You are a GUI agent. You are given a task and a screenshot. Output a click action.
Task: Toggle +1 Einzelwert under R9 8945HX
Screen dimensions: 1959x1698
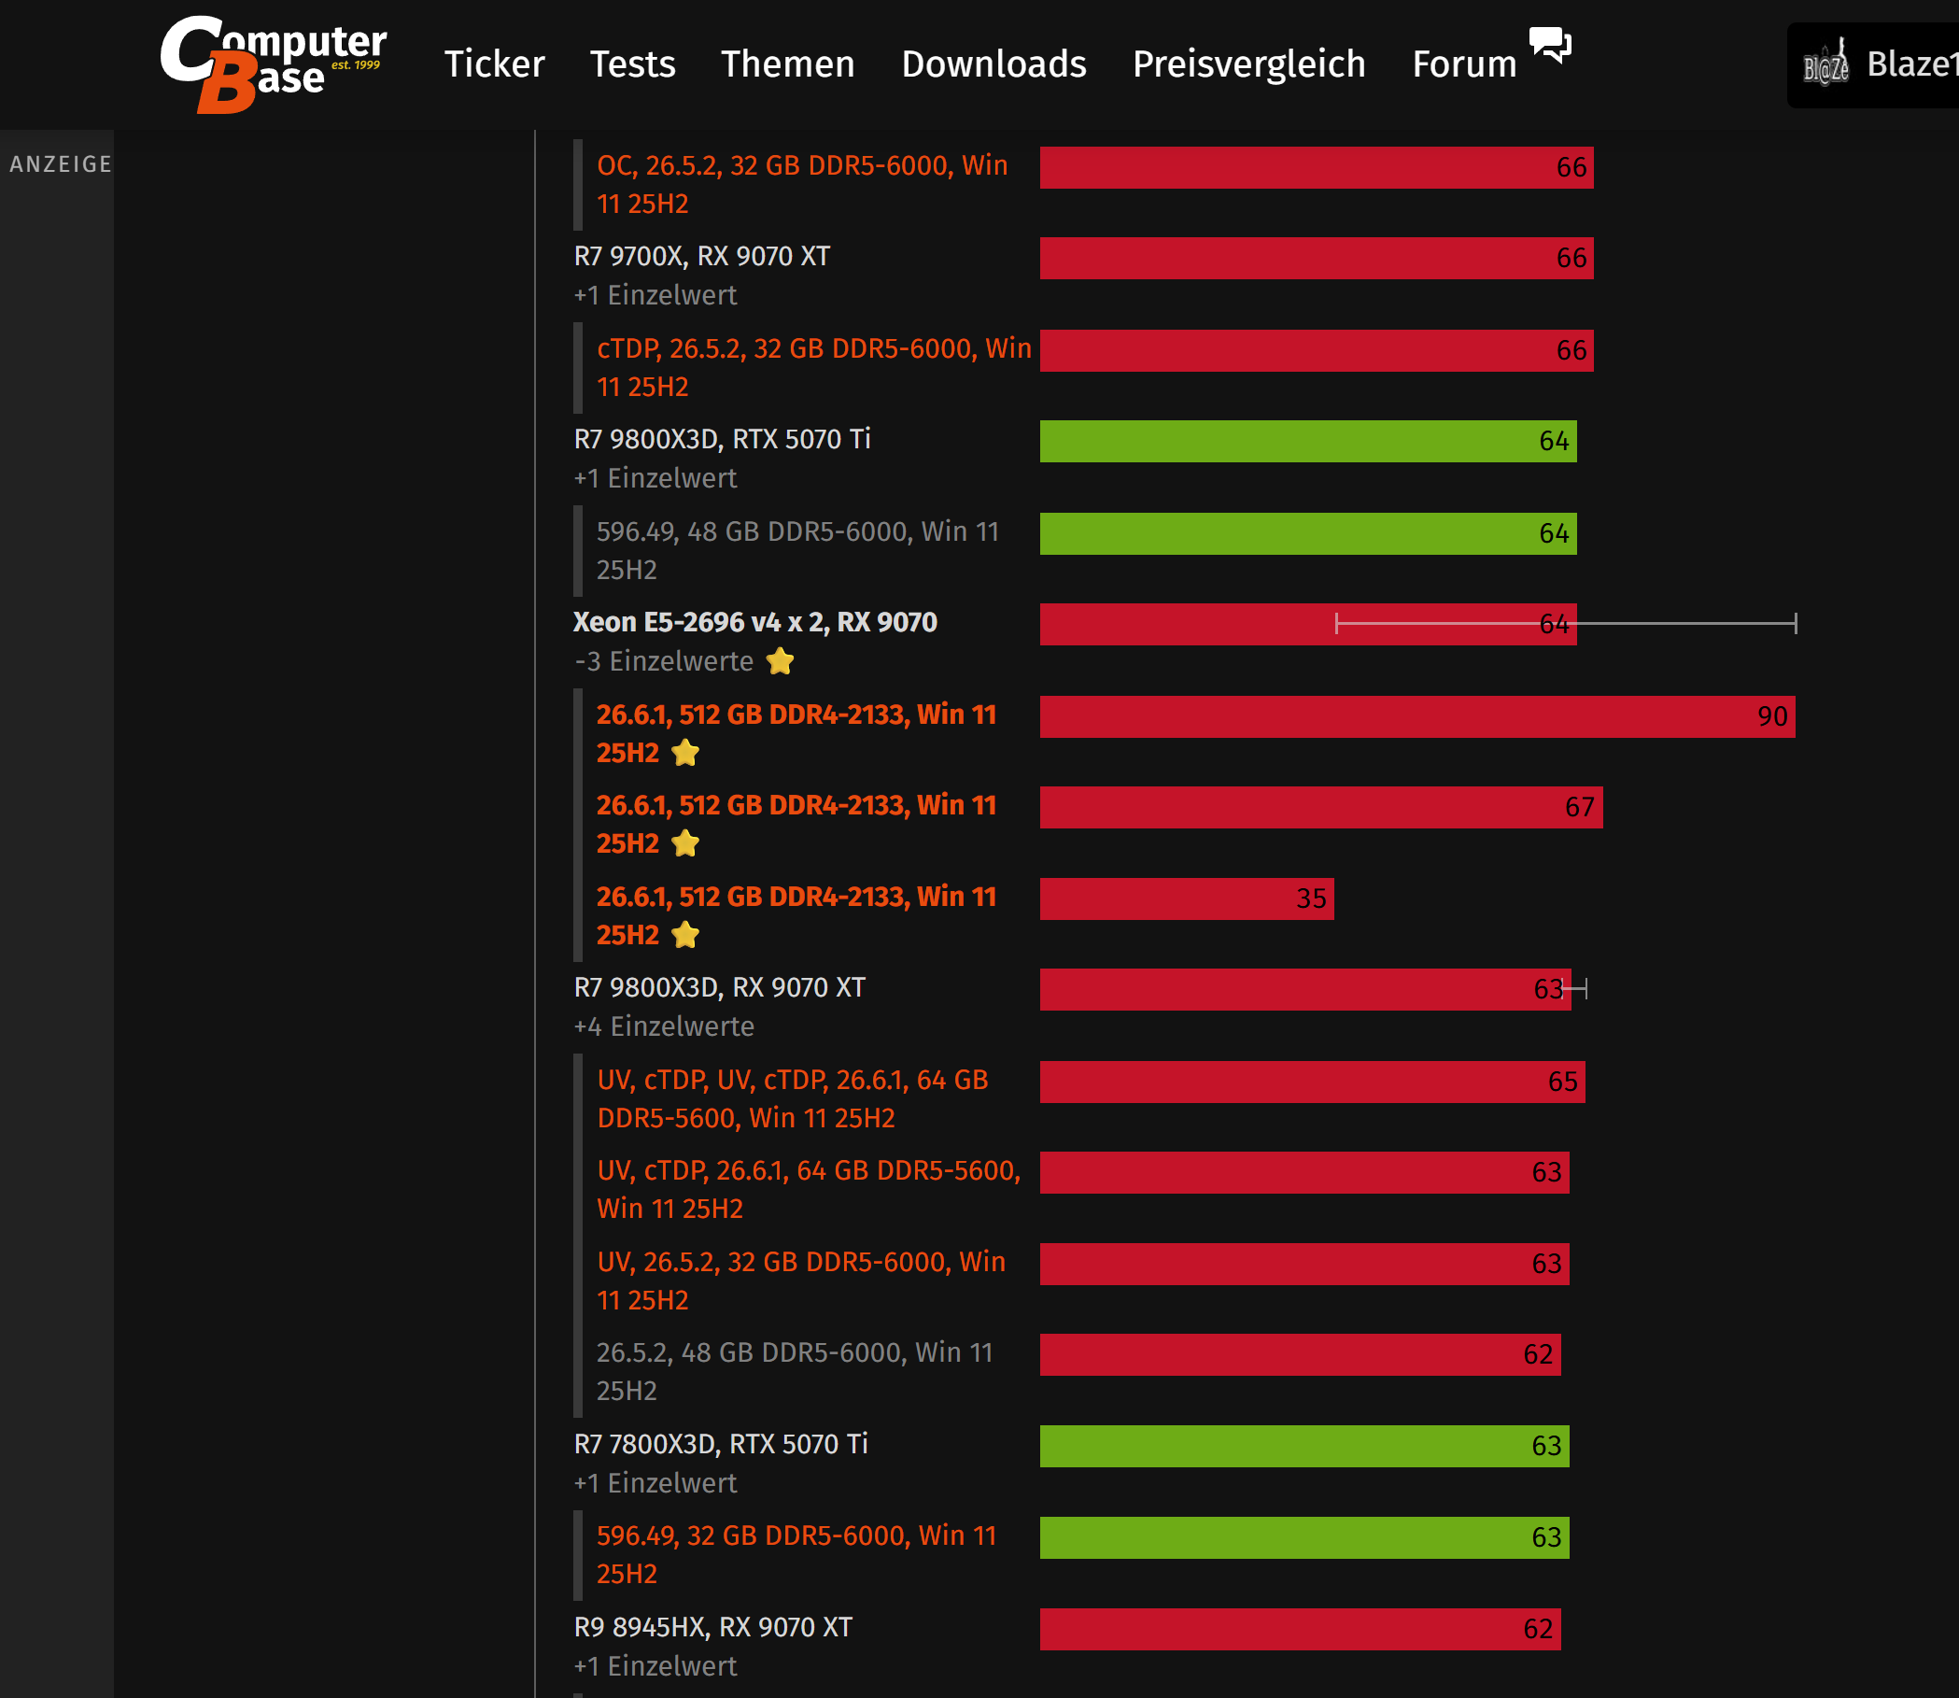coord(655,1666)
